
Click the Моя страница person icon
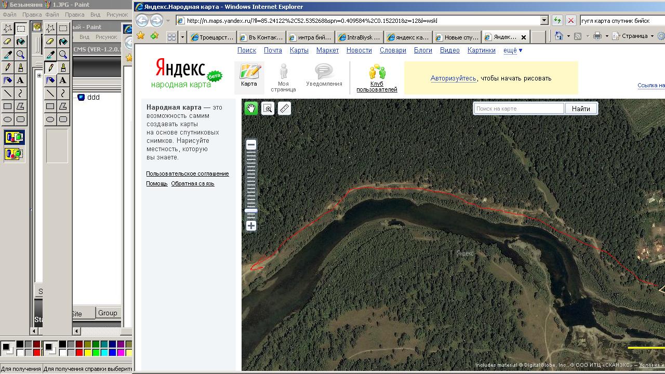tap(283, 72)
